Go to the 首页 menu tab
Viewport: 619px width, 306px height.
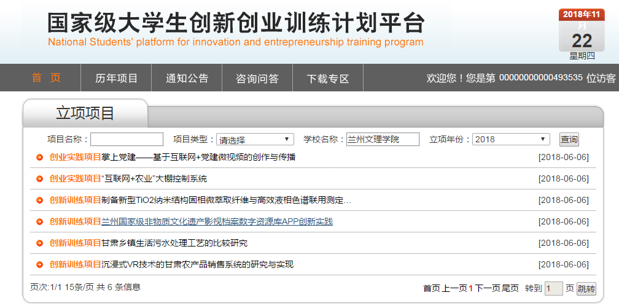(x=46, y=78)
